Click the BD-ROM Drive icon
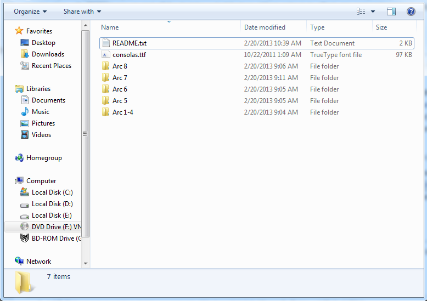427x301 pixels. 25,238
